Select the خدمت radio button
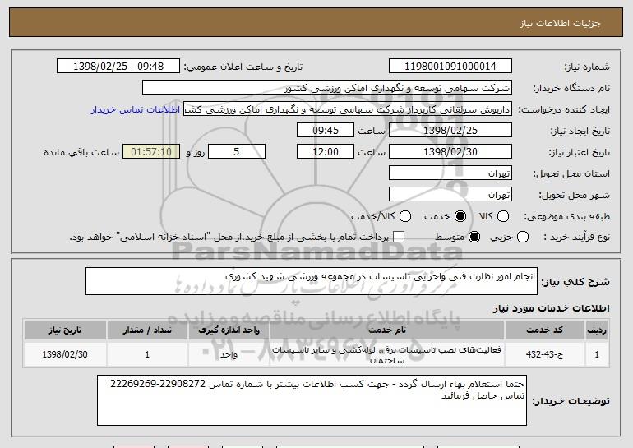Screen dimensions: 633x448 point(460,216)
